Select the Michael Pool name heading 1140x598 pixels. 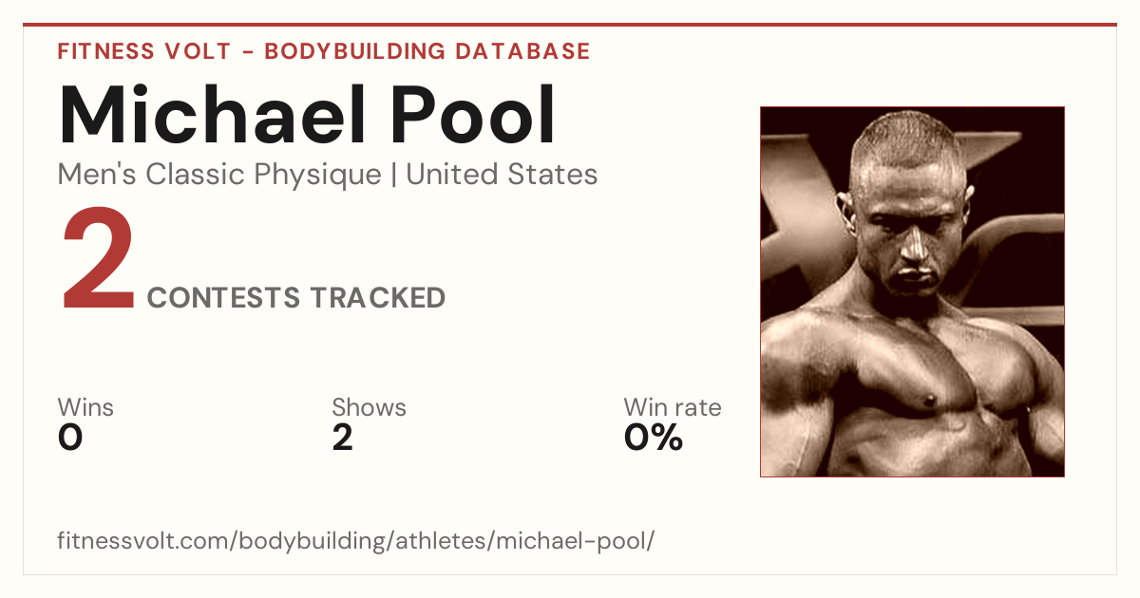point(308,116)
